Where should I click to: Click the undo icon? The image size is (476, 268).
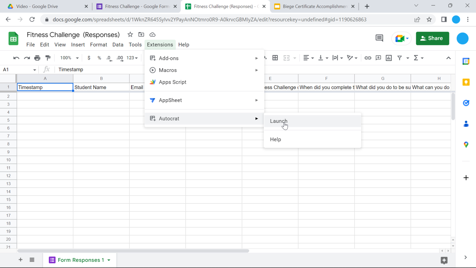click(x=16, y=58)
